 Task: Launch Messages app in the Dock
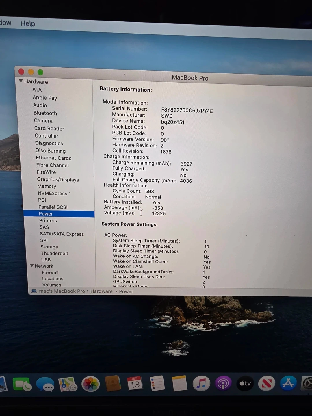(45, 385)
